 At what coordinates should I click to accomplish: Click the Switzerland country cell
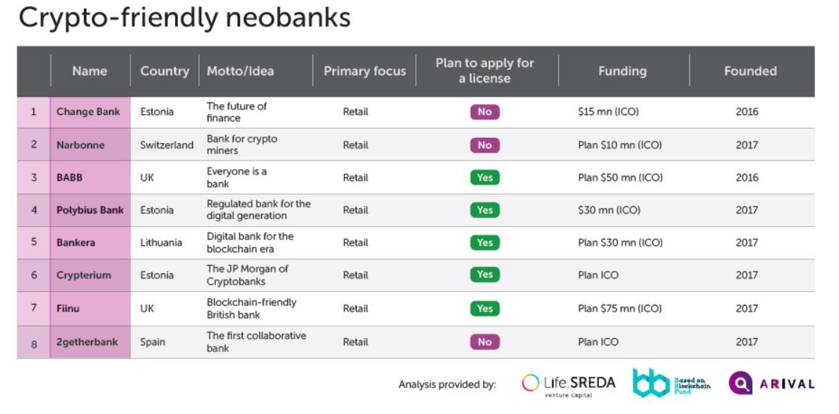click(167, 145)
